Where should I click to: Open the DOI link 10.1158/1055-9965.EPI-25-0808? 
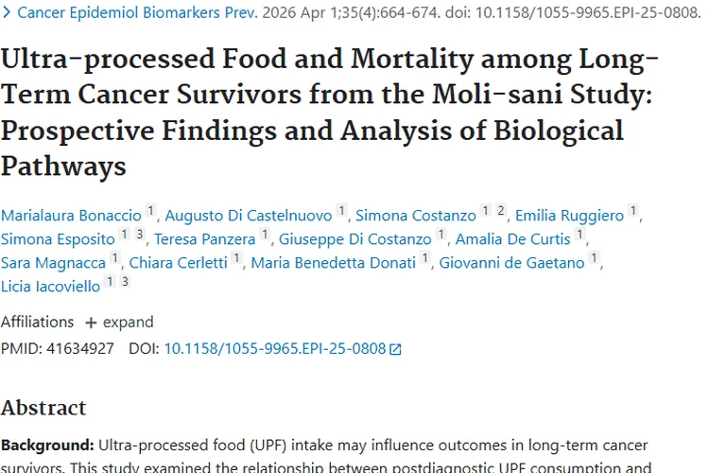(x=275, y=348)
